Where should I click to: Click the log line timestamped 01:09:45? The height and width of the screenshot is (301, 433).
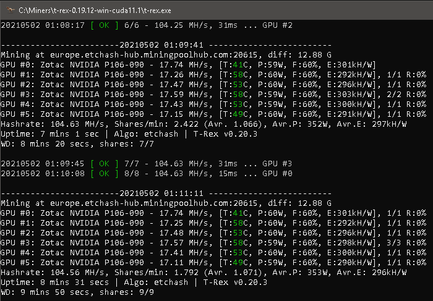coord(147,164)
